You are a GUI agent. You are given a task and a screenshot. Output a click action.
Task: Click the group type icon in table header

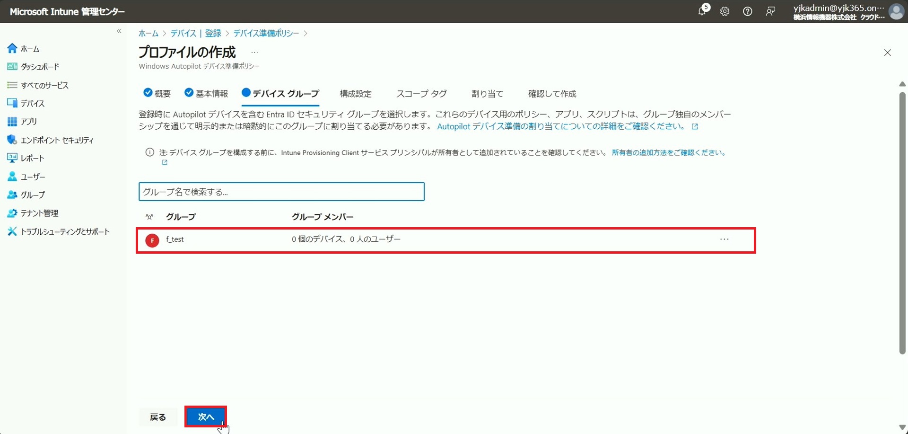[x=149, y=217]
